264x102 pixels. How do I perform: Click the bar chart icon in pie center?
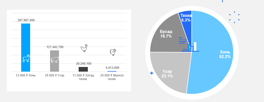[190, 47]
